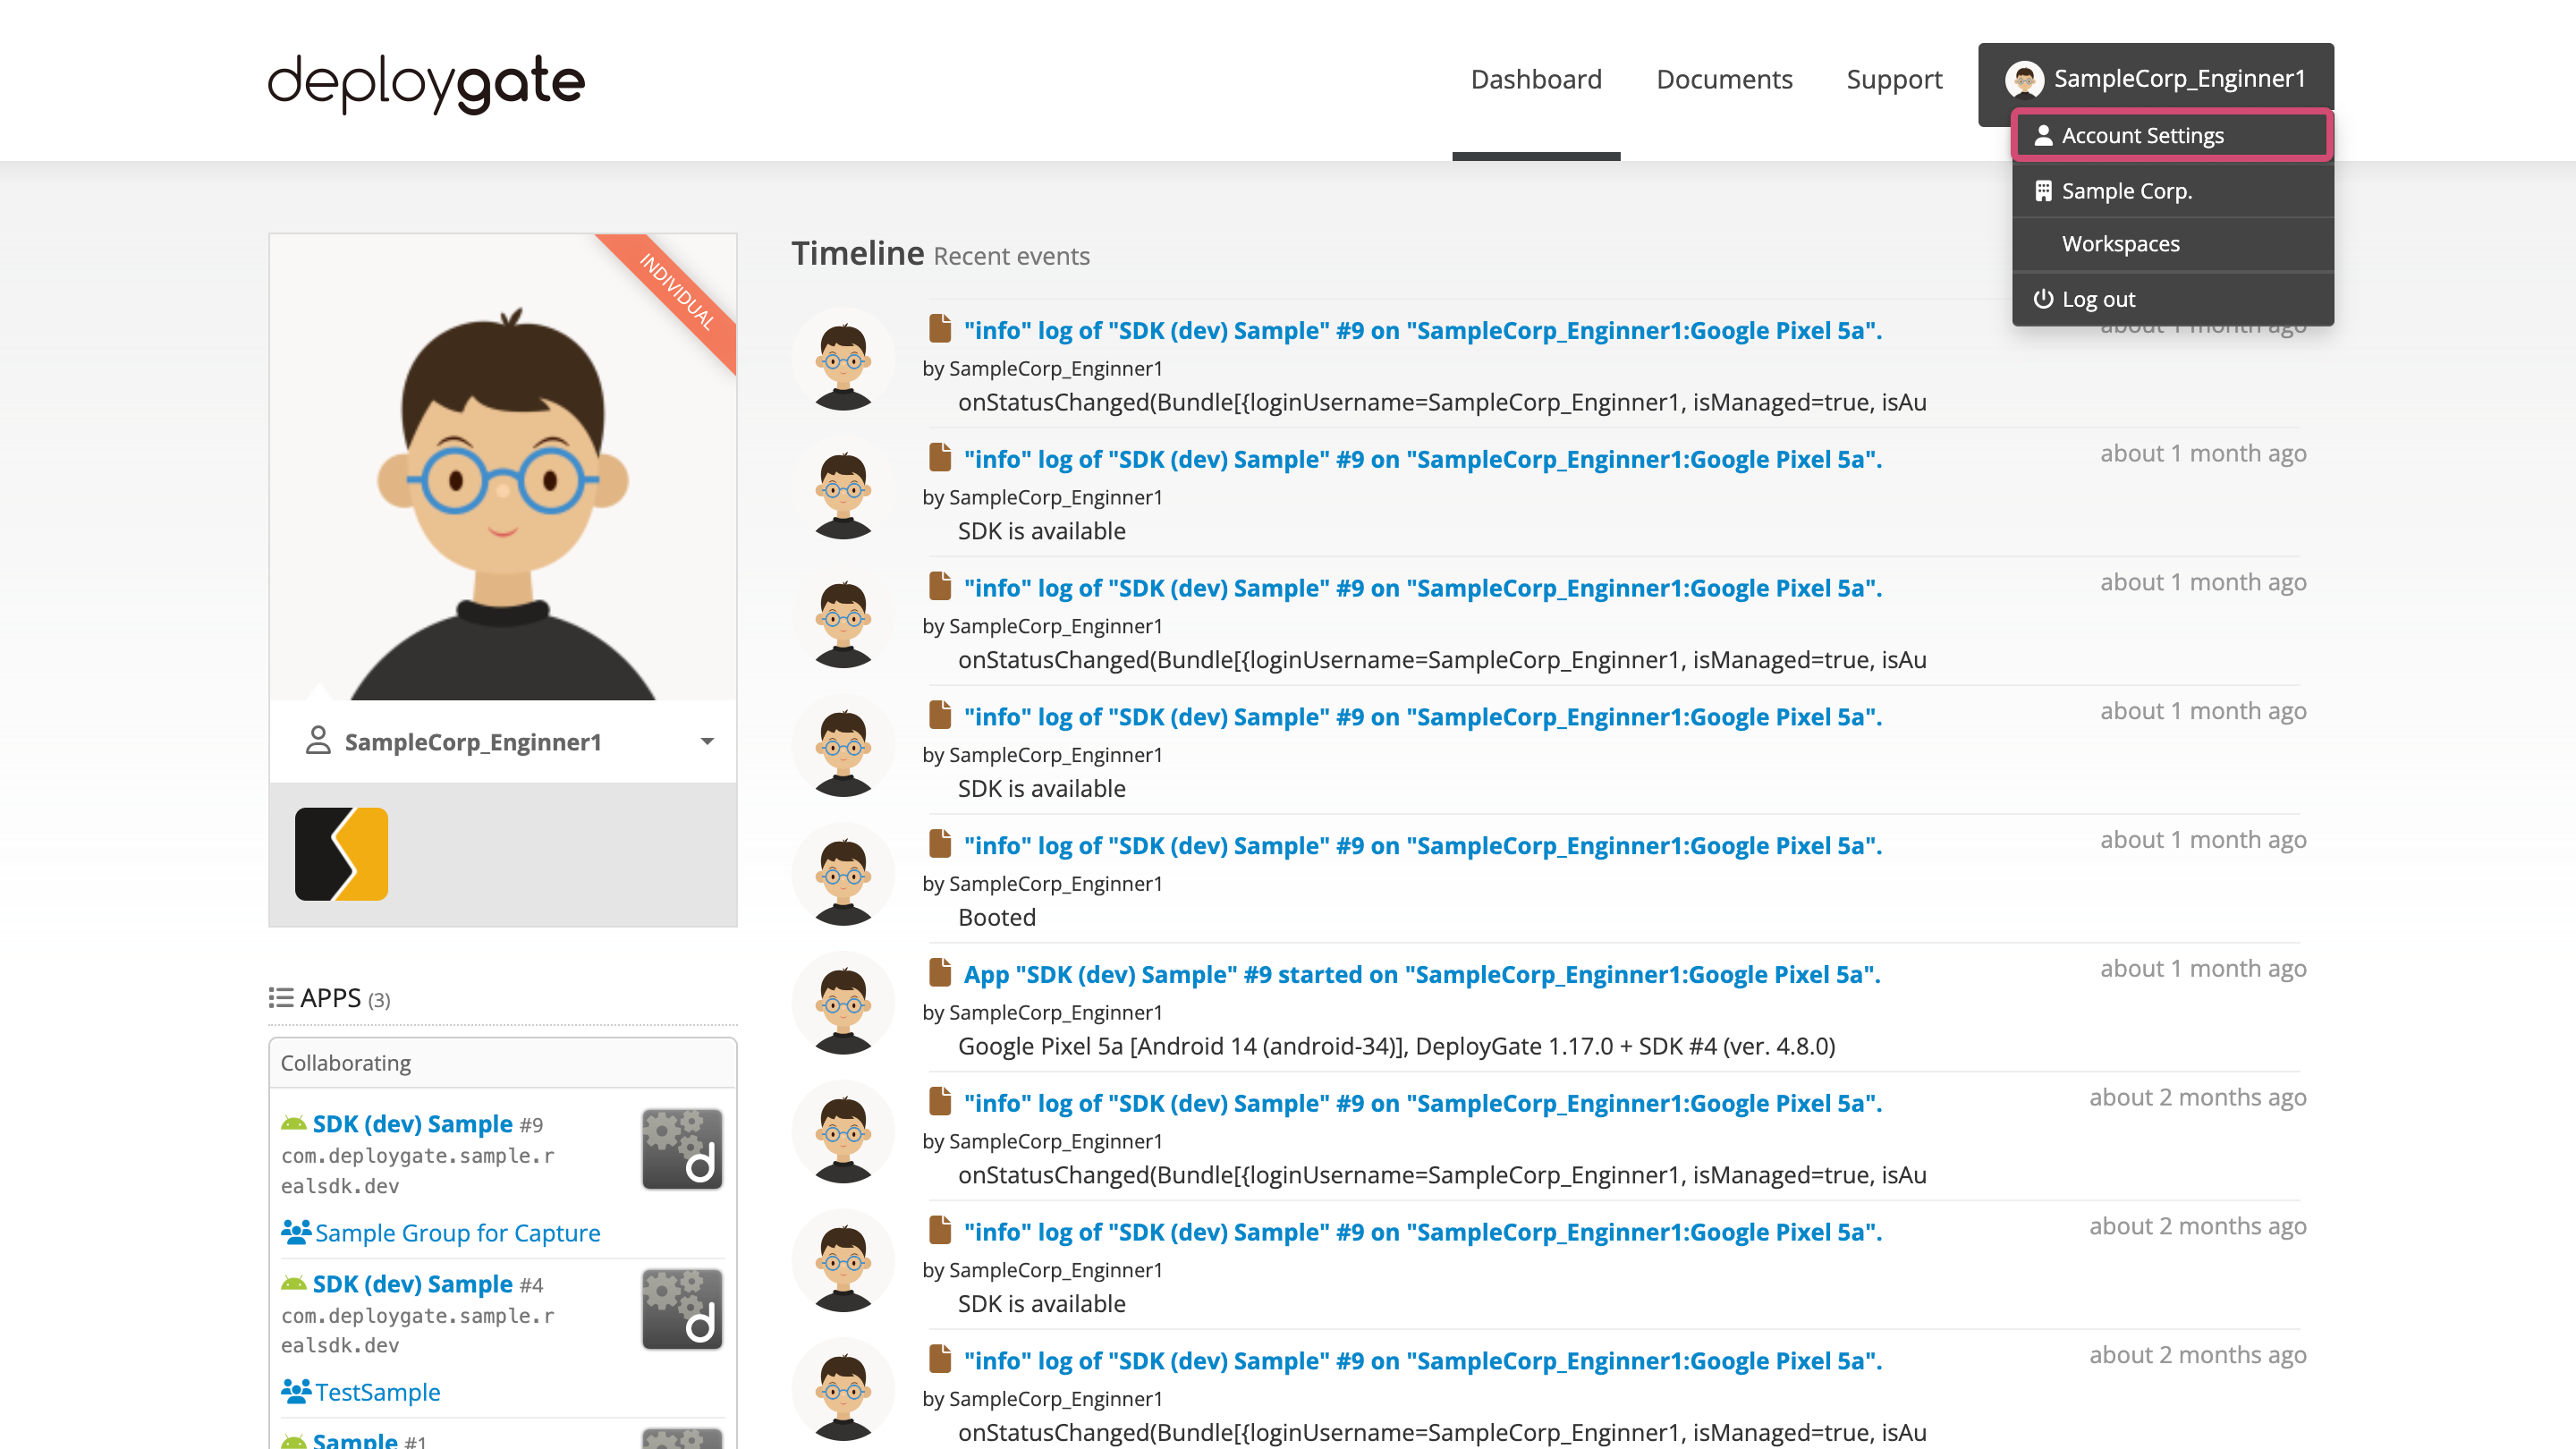Click the log file icon on first timeline event

(939, 328)
